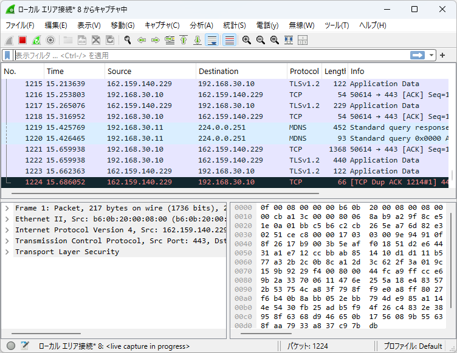457x353 pixels.
Task: Expand the Ethernet II detail row
Action: click(7, 219)
